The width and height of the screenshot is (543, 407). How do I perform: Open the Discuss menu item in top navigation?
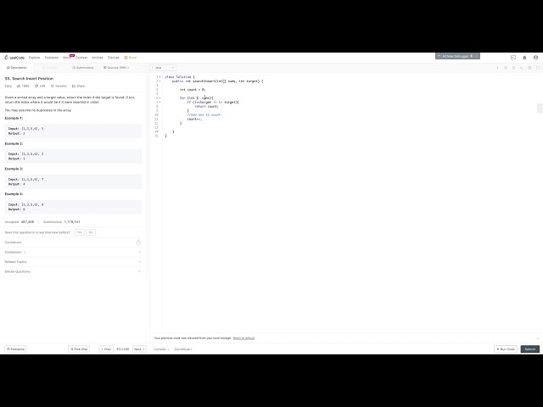113,58
